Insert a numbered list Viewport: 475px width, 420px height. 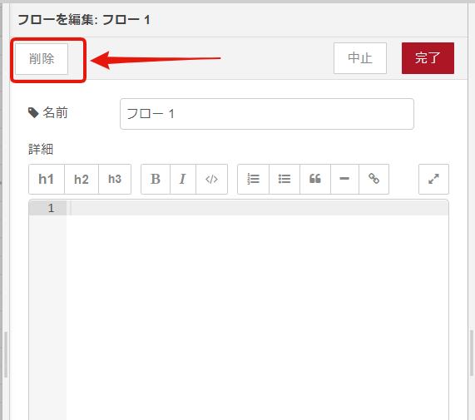coord(253,179)
